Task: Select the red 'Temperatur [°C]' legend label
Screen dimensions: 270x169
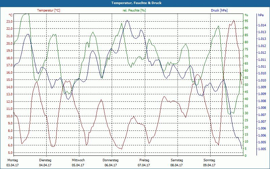Action: (49, 10)
